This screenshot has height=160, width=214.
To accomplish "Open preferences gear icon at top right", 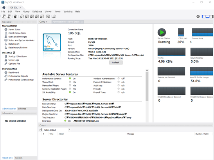I will (x=198, y=16).
